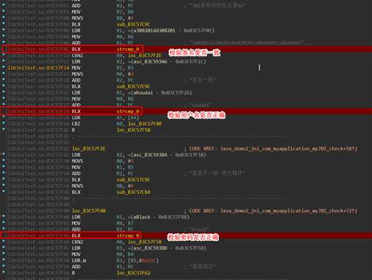Jump to loc_B3C57F62 branch target
372x280 pixels.
coord(134,273)
